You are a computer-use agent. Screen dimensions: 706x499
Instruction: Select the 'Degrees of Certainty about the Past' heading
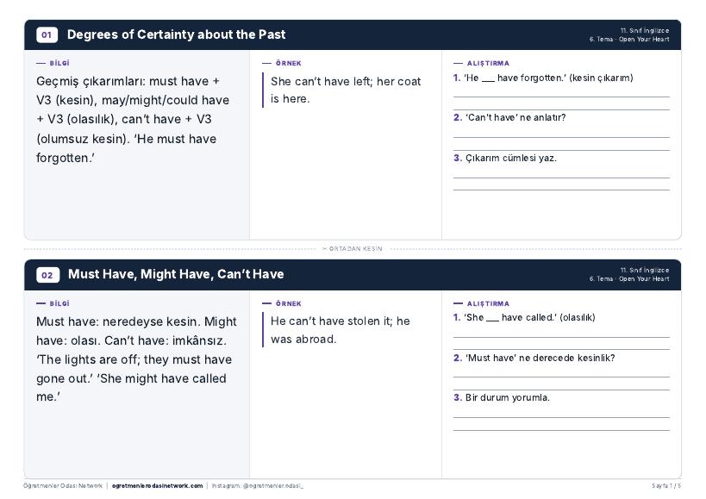coord(176,34)
